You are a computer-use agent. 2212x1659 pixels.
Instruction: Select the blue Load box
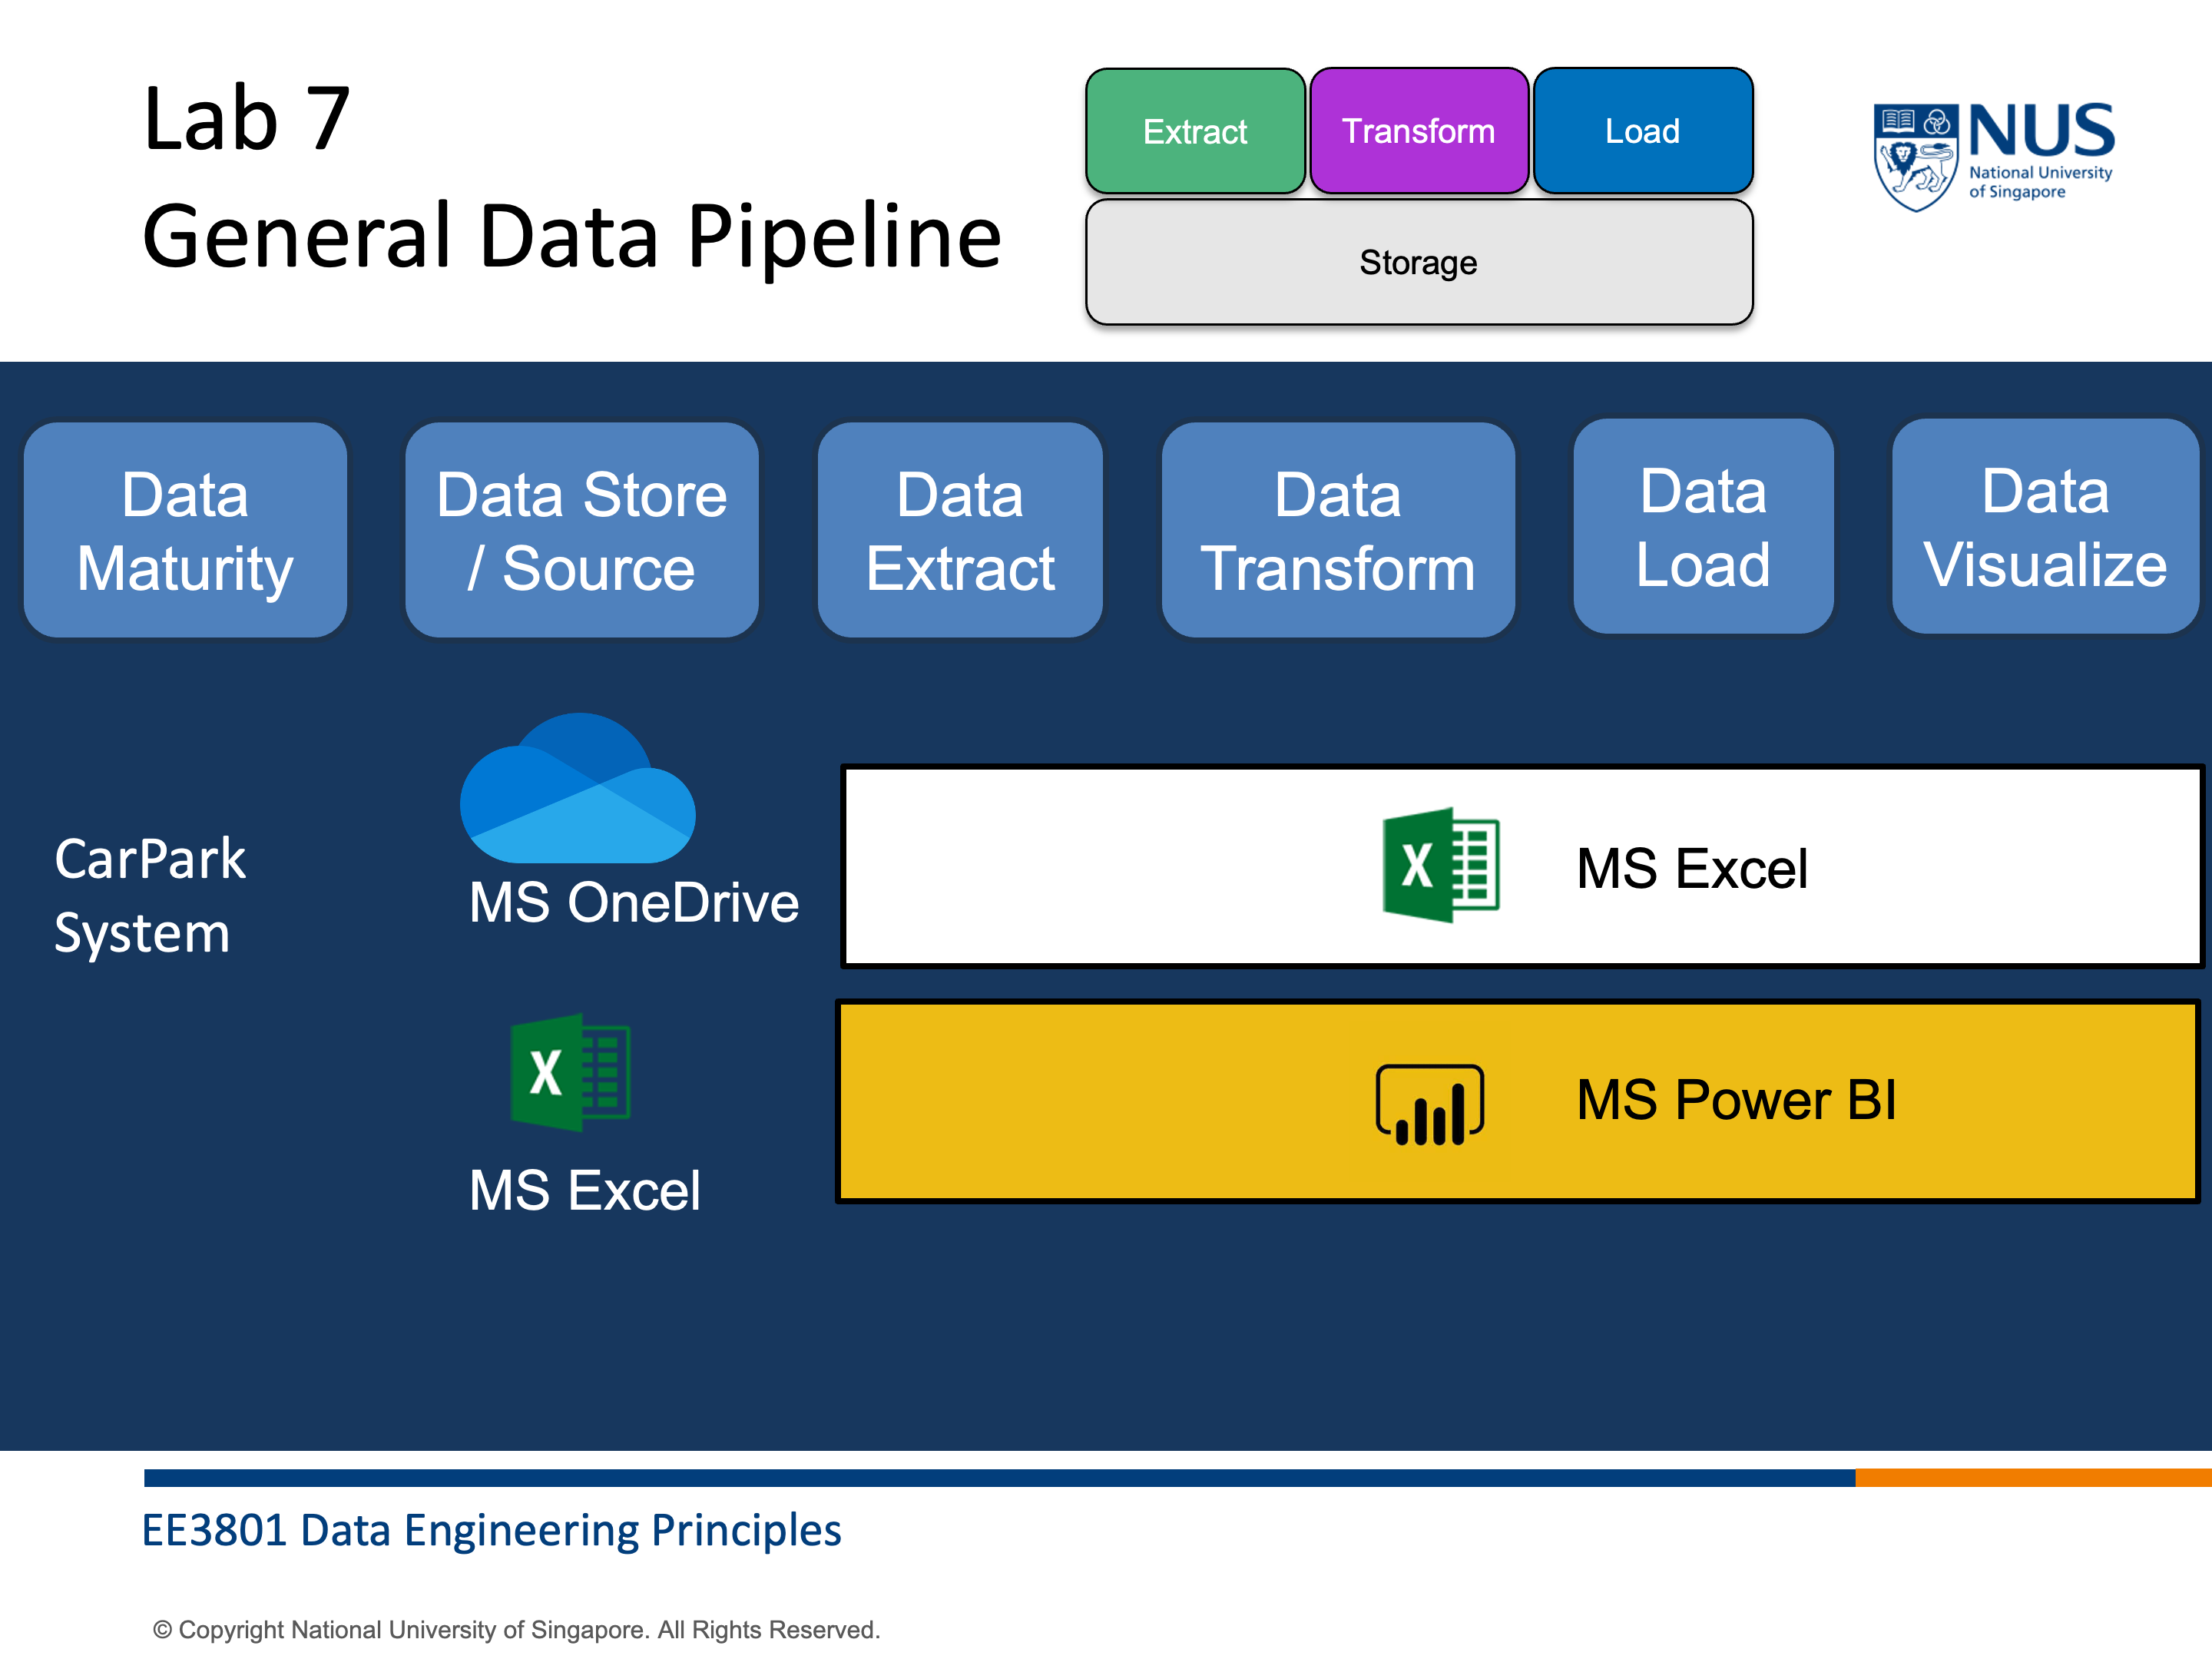pos(1642,131)
